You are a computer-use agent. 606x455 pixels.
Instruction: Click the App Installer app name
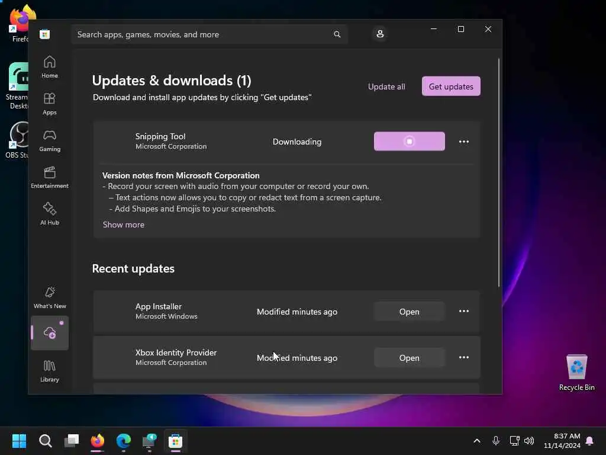point(159,306)
